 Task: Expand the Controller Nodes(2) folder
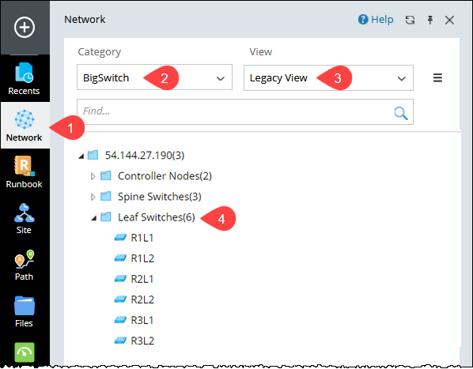coord(93,176)
